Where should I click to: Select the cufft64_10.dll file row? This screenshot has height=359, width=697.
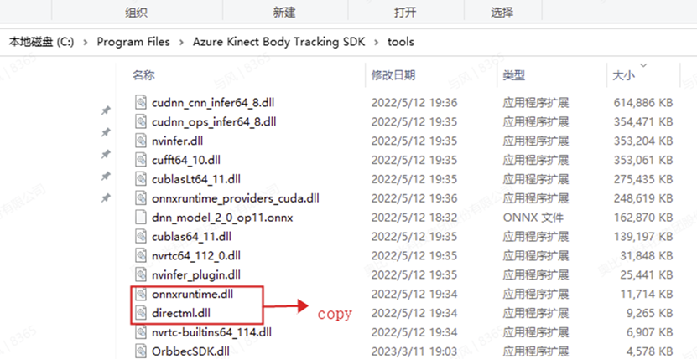pos(403,160)
